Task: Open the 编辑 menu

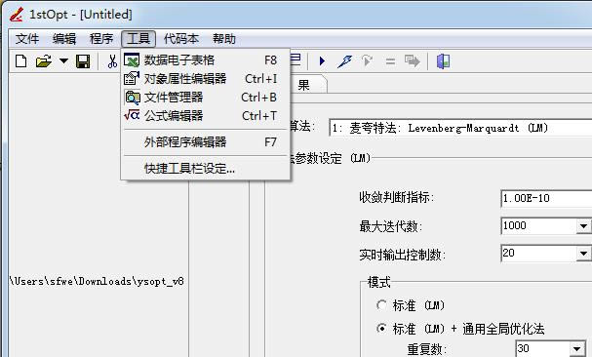Action: (64, 39)
